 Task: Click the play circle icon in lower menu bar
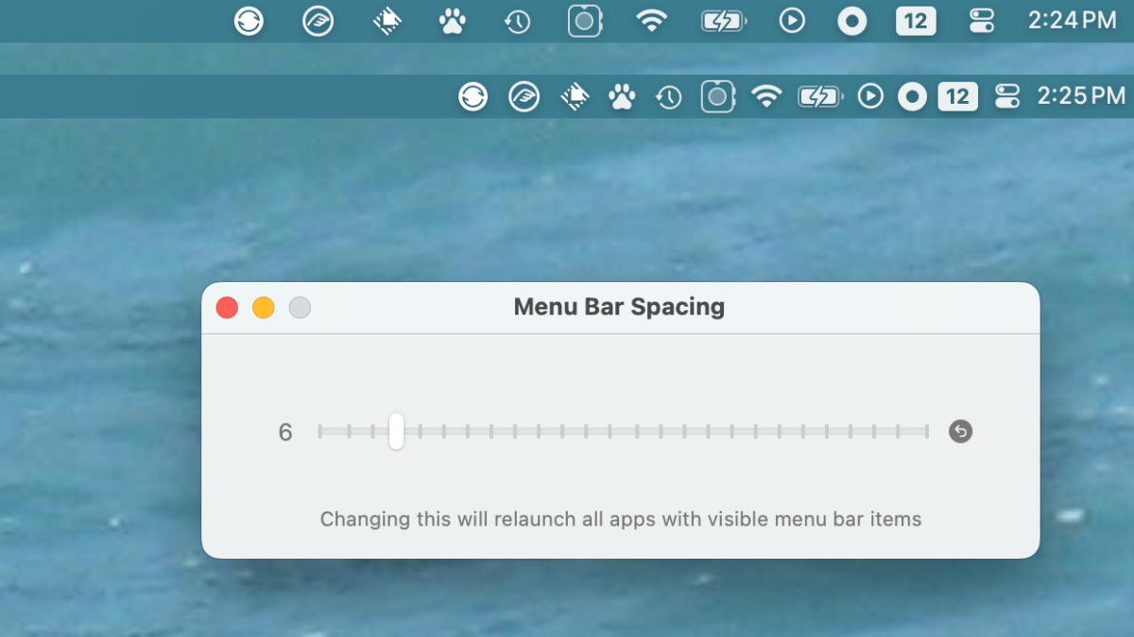870,96
